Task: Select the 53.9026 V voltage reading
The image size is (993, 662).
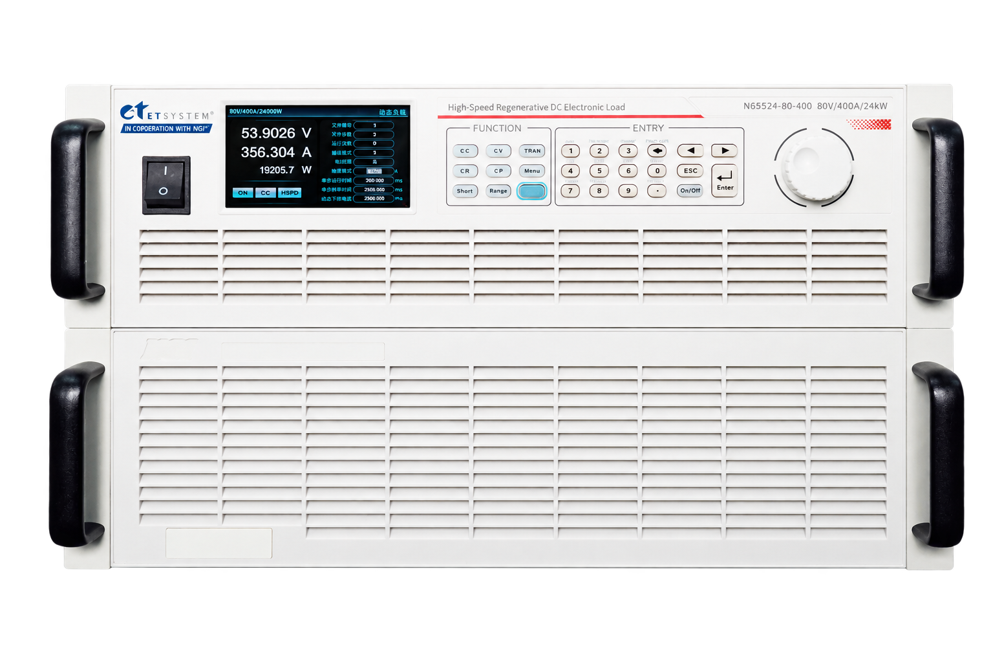Action: (x=276, y=133)
